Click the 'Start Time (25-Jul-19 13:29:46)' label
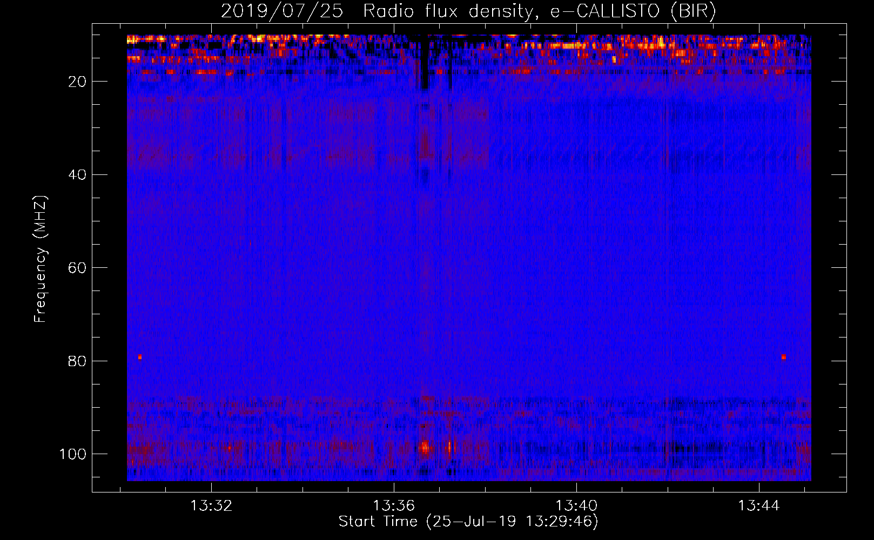The width and height of the screenshot is (874, 540). 468,522
